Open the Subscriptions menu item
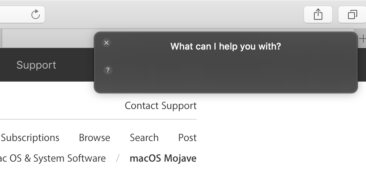 30,138
